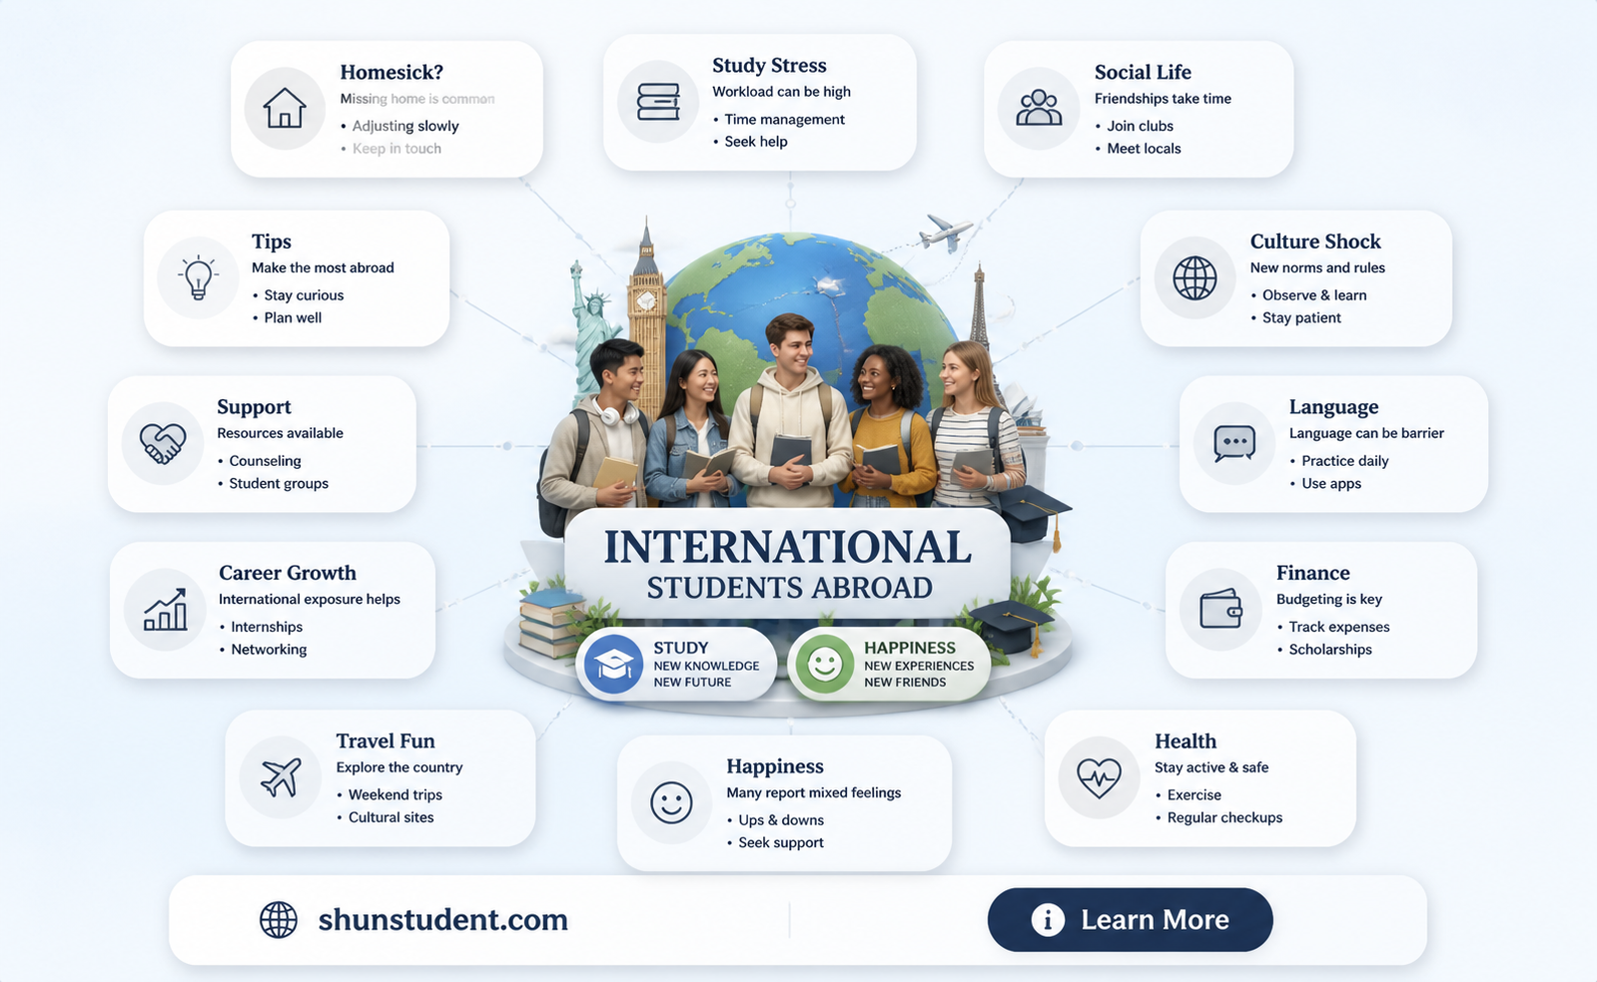
Task: Click 'Many report mixed feelings' text
Action: pos(813,792)
